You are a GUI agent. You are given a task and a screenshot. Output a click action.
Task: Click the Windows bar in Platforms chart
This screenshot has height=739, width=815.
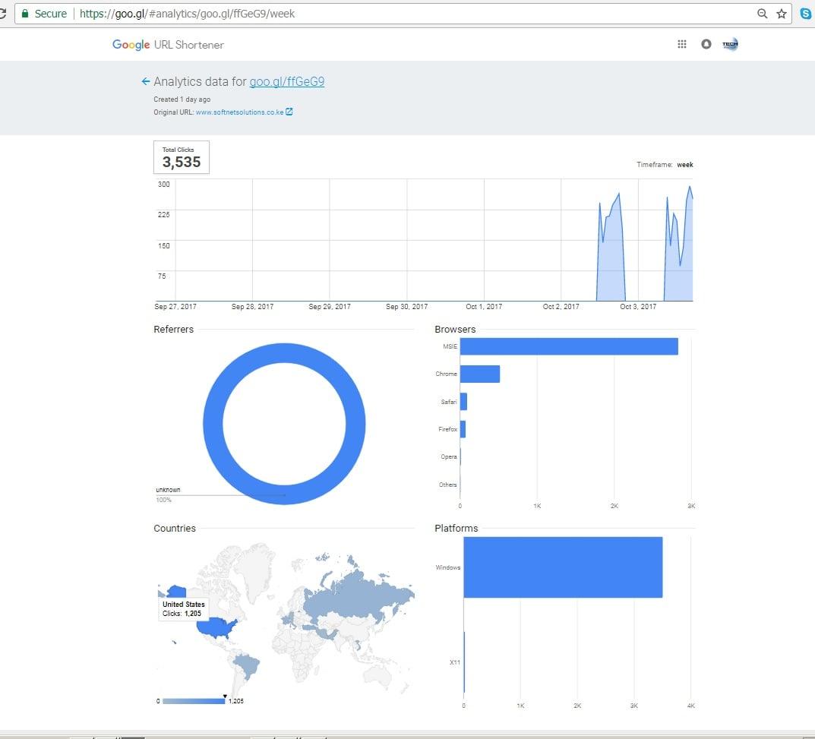pos(562,567)
